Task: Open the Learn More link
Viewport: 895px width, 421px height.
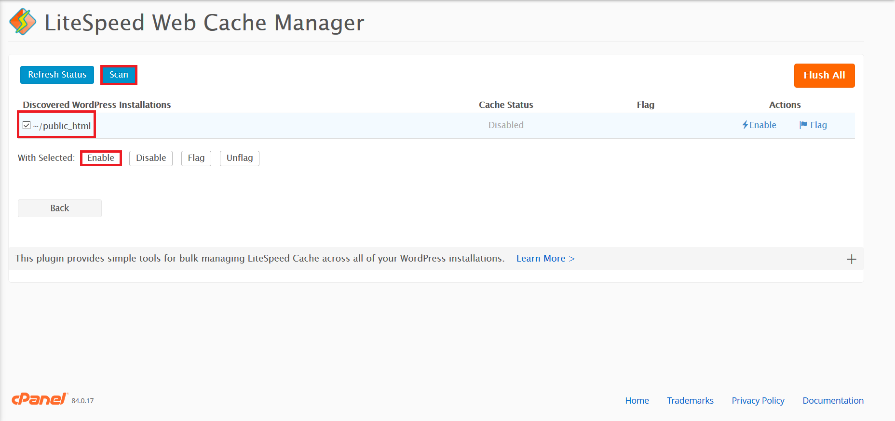Action: (545, 259)
